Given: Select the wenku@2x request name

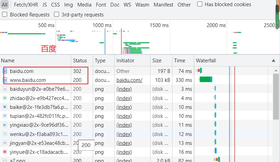Looking at the screenshot, I should [39, 134].
